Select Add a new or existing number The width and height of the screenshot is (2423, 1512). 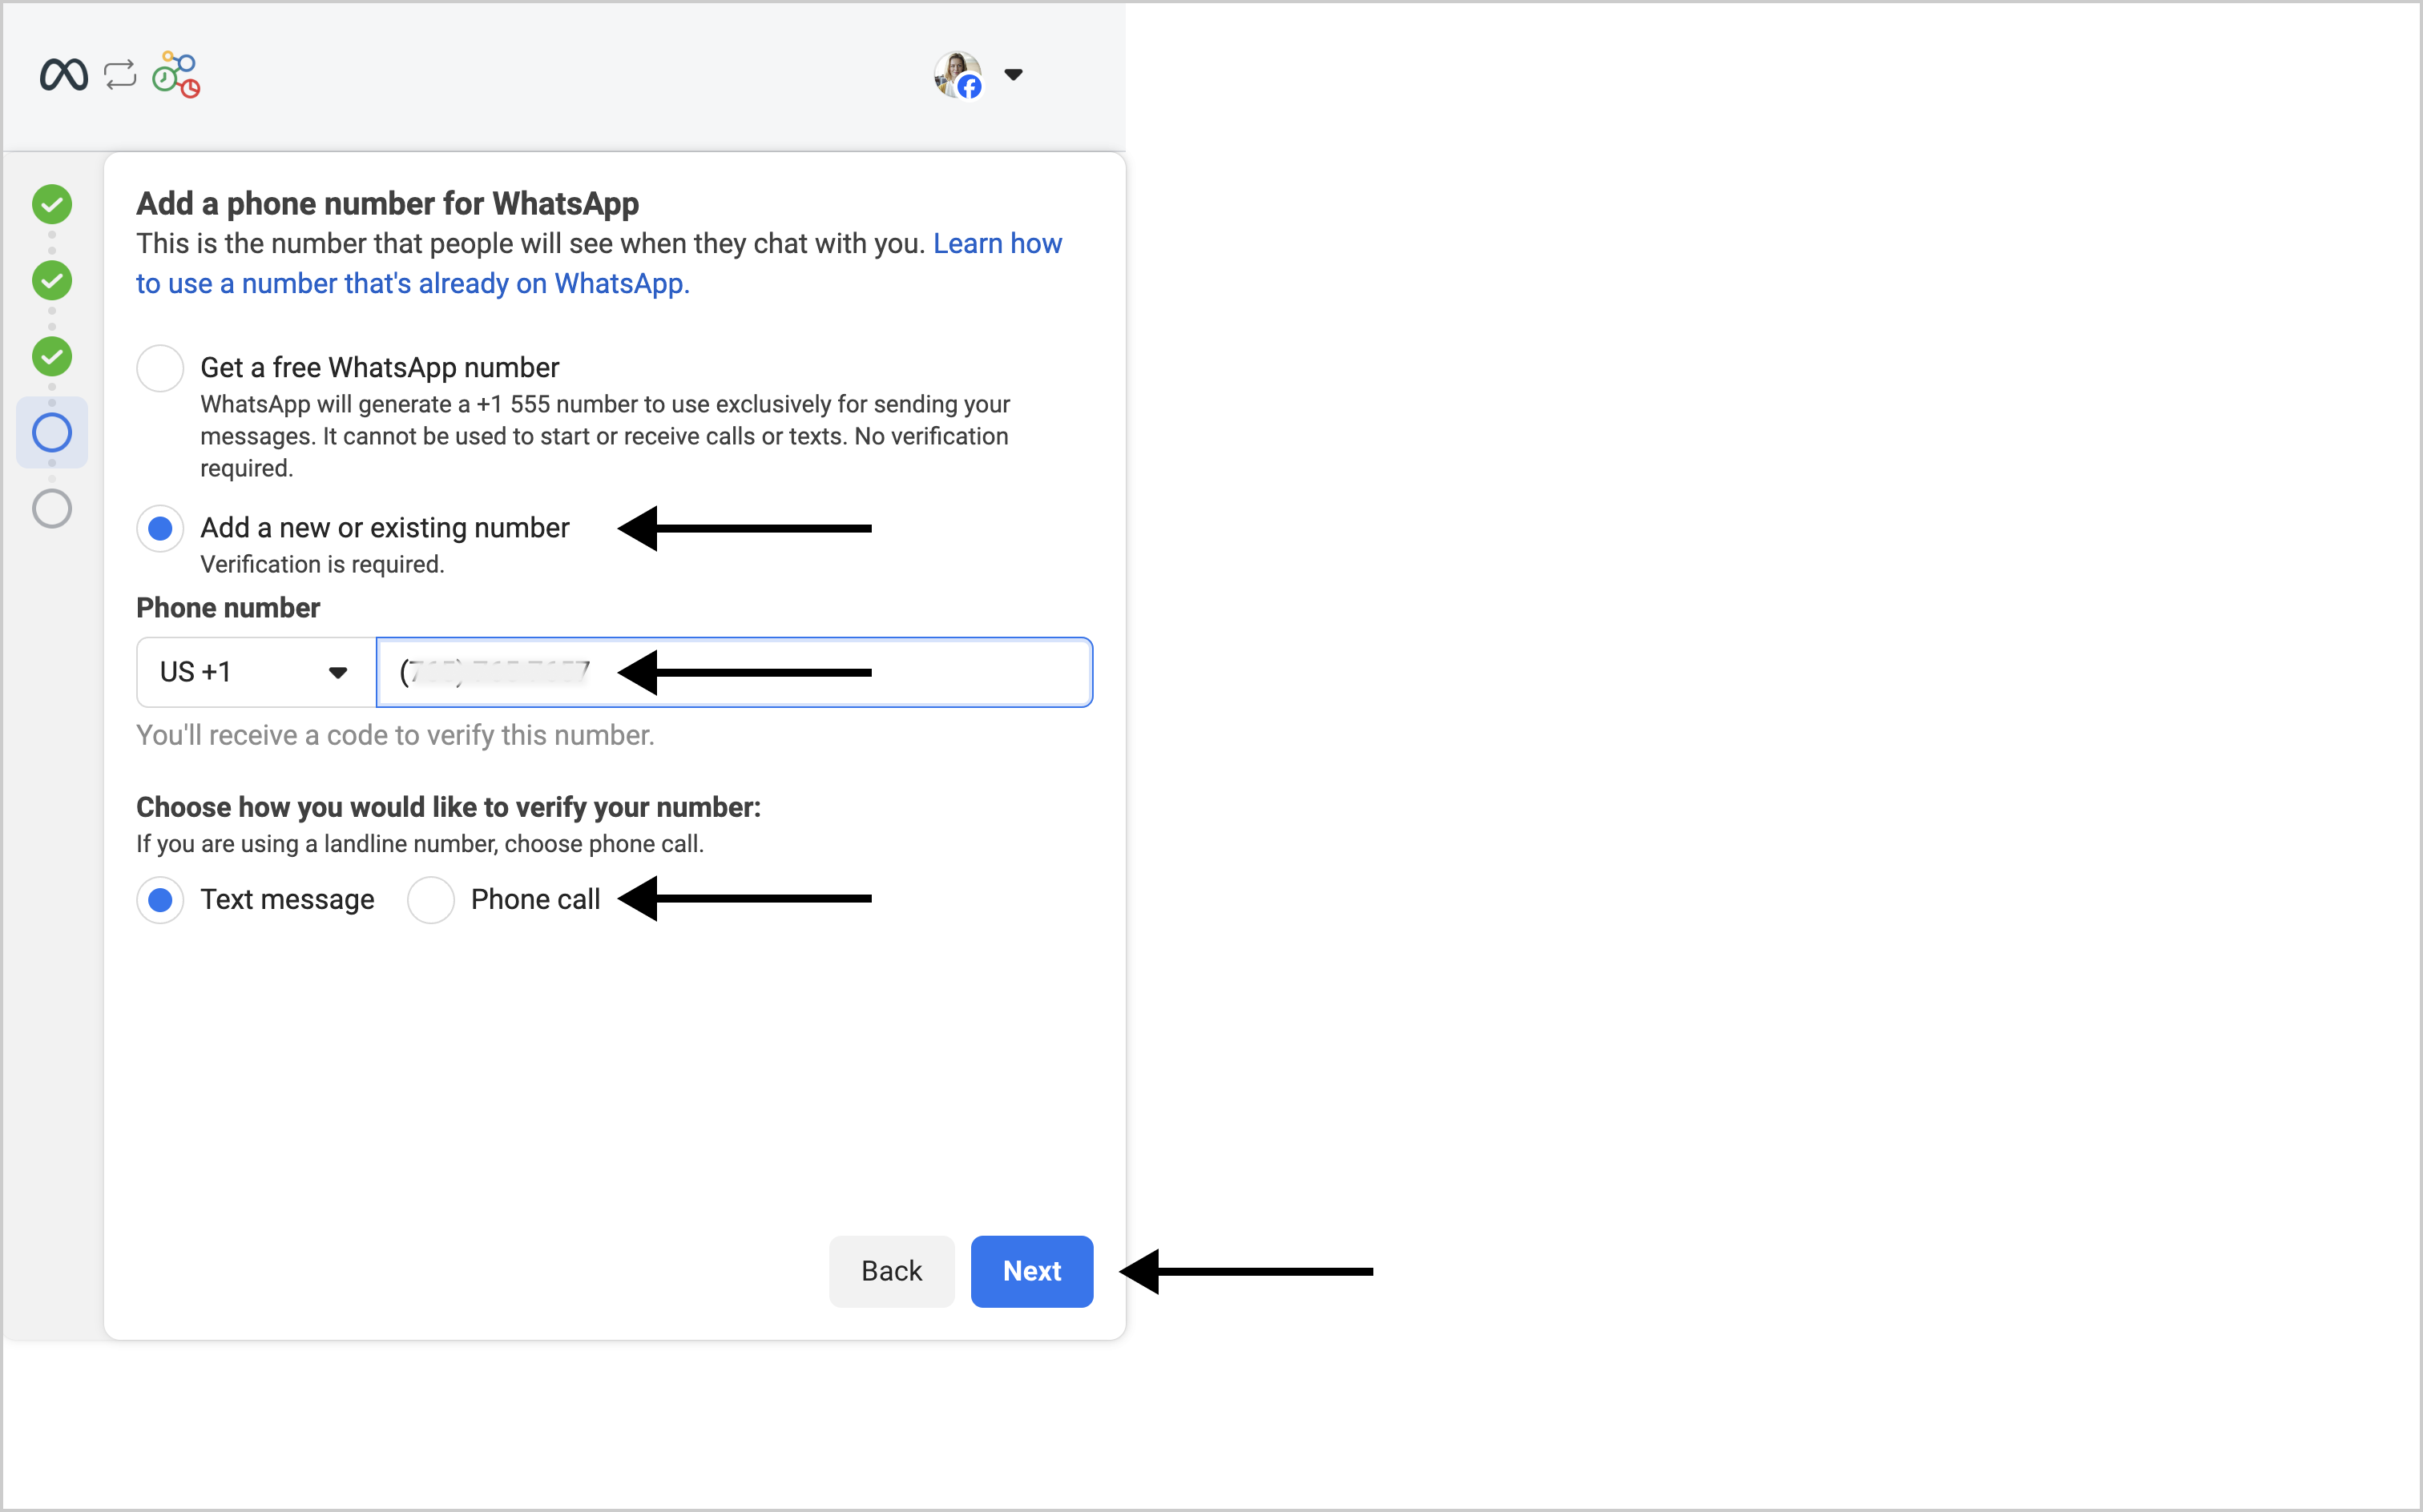point(160,529)
